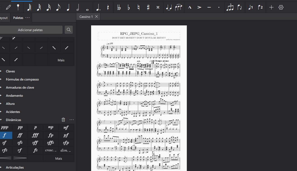
Task: Select the highlighted f dynamic
Action: pos(5,135)
